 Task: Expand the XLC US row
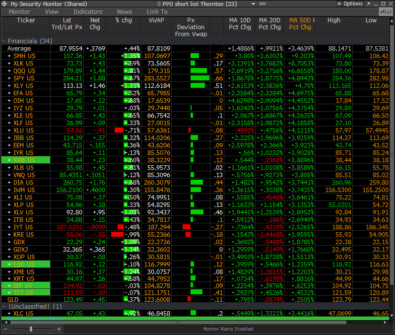pos(9,314)
